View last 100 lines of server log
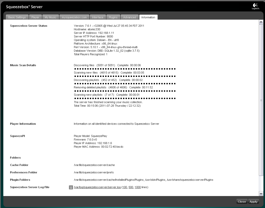265x208 pixels. (x=125, y=187)
